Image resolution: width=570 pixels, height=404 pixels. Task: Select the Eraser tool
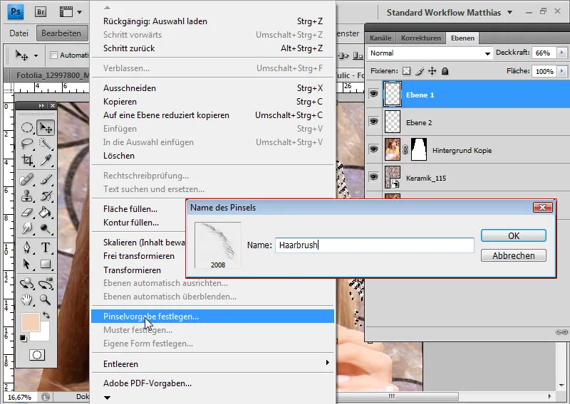[x=27, y=212]
